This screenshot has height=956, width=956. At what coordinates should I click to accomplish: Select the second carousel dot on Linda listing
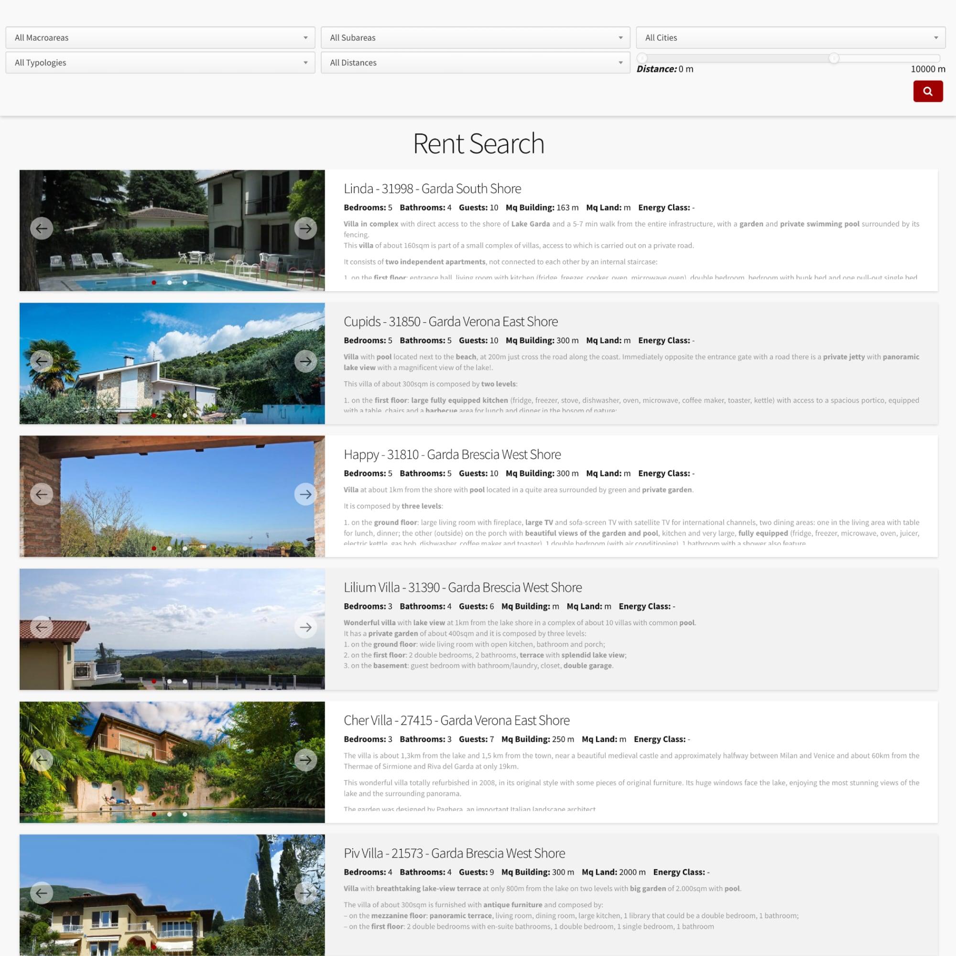click(x=169, y=282)
